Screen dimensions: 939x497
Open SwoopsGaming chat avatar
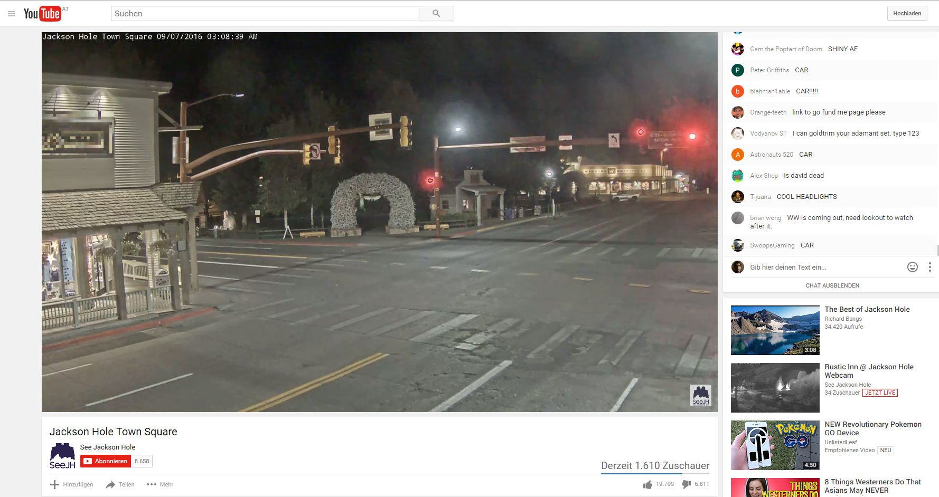[737, 245]
